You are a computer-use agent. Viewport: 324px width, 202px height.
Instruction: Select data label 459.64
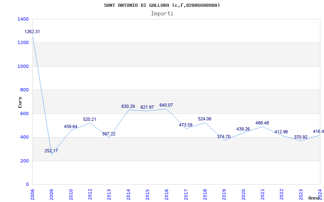pos(70,126)
